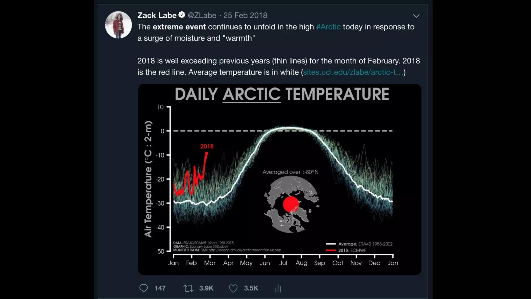Click the retweet arrows icon
This screenshot has height=299, width=531.
188,288
